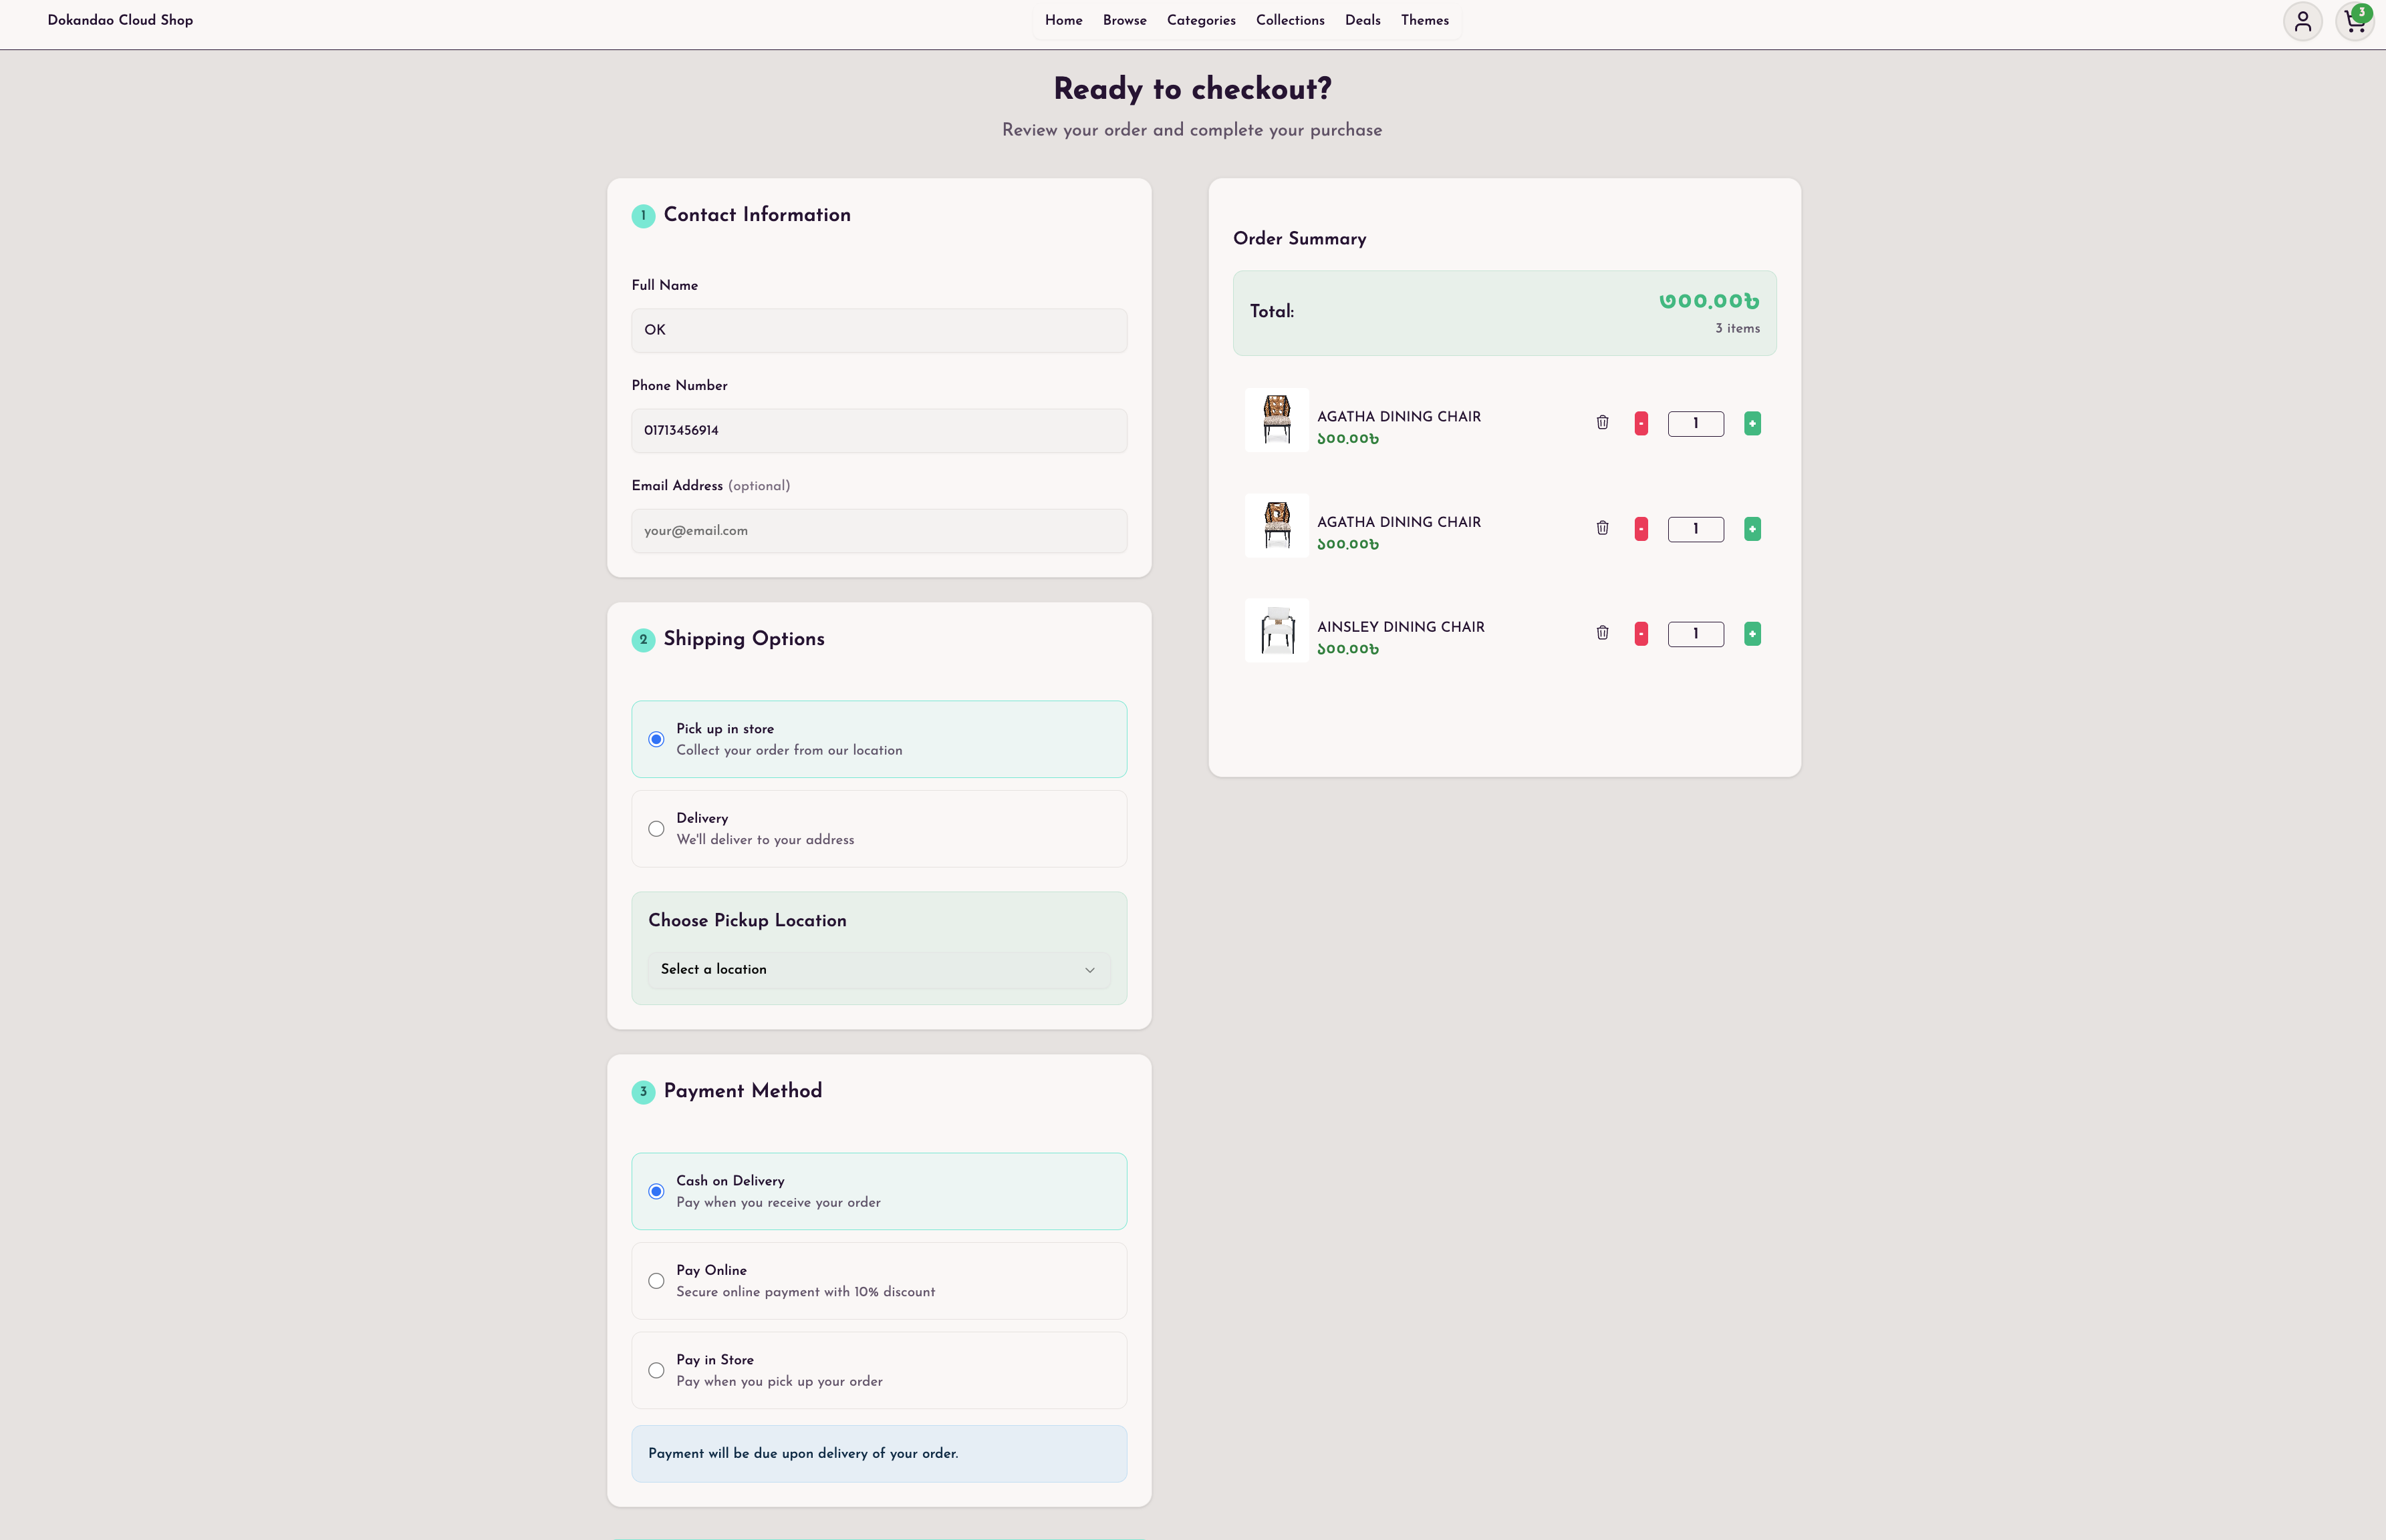The width and height of the screenshot is (2386, 1540).
Task: Remove Ainsley Dining Chair using trash icon
Action: click(x=1602, y=633)
